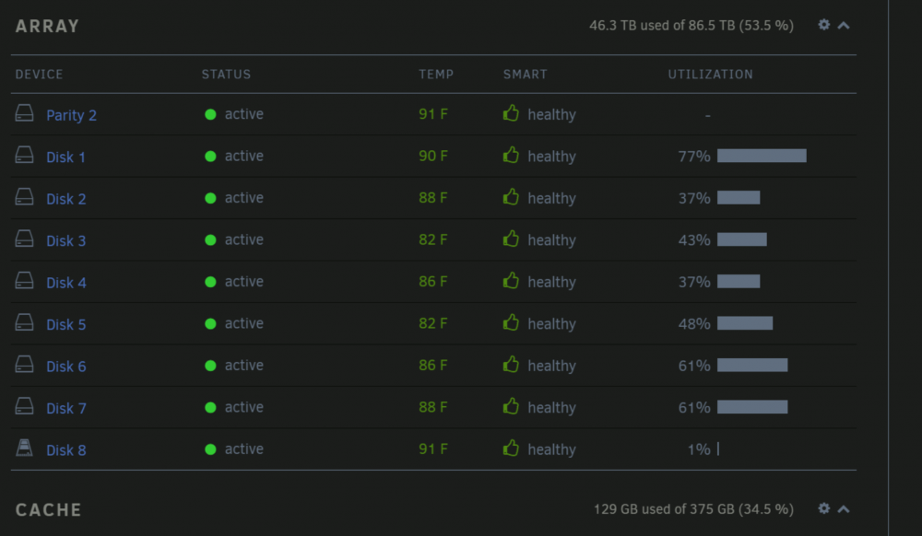The width and height of the screenshot is (922, 536).
Task: Toggle Disk 5 green active status indicator
Action: pos(210,324)
